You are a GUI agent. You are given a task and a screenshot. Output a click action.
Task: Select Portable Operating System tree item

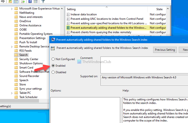coord(36,34)
